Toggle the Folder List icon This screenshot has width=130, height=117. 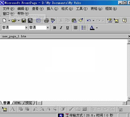(x=38, y=20)
